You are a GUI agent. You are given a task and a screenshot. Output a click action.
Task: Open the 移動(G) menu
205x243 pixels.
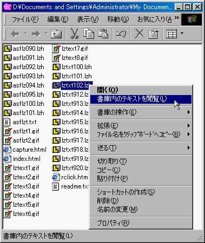coord(118,19)
